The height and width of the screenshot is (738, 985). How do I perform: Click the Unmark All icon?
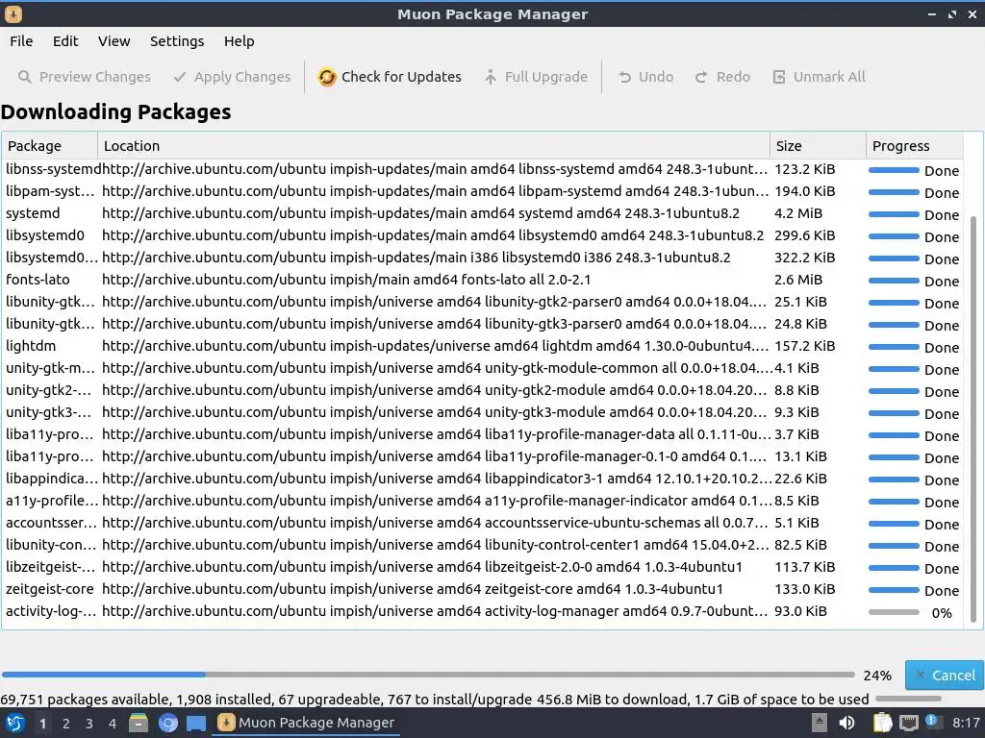(779, 77)
